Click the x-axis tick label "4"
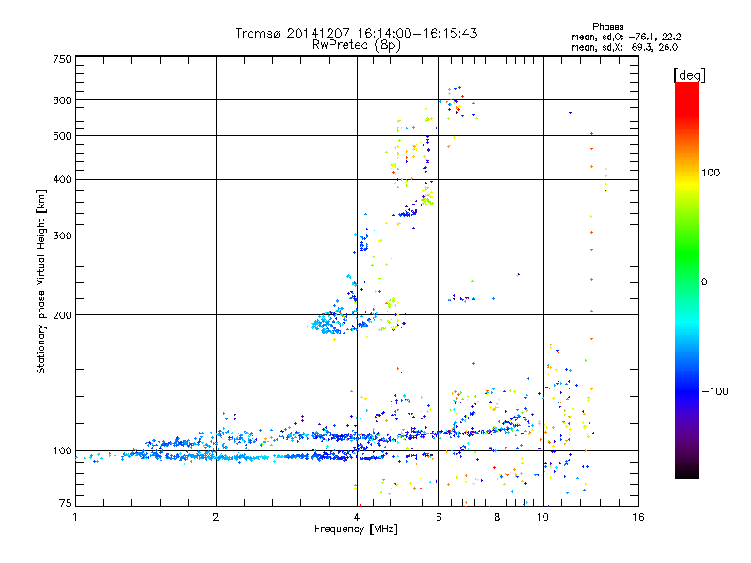 point(357,517)
